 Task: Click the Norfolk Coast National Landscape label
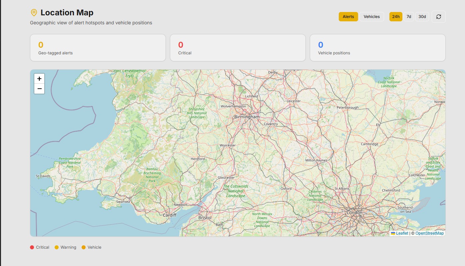[x=389, y=82]
